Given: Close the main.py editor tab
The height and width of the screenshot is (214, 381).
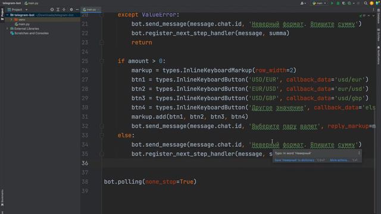Looking at the screenshot, I should click(x=99, y=10).
